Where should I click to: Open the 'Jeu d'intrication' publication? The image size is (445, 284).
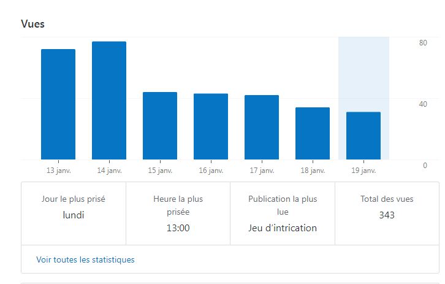(x=283, y=228)
